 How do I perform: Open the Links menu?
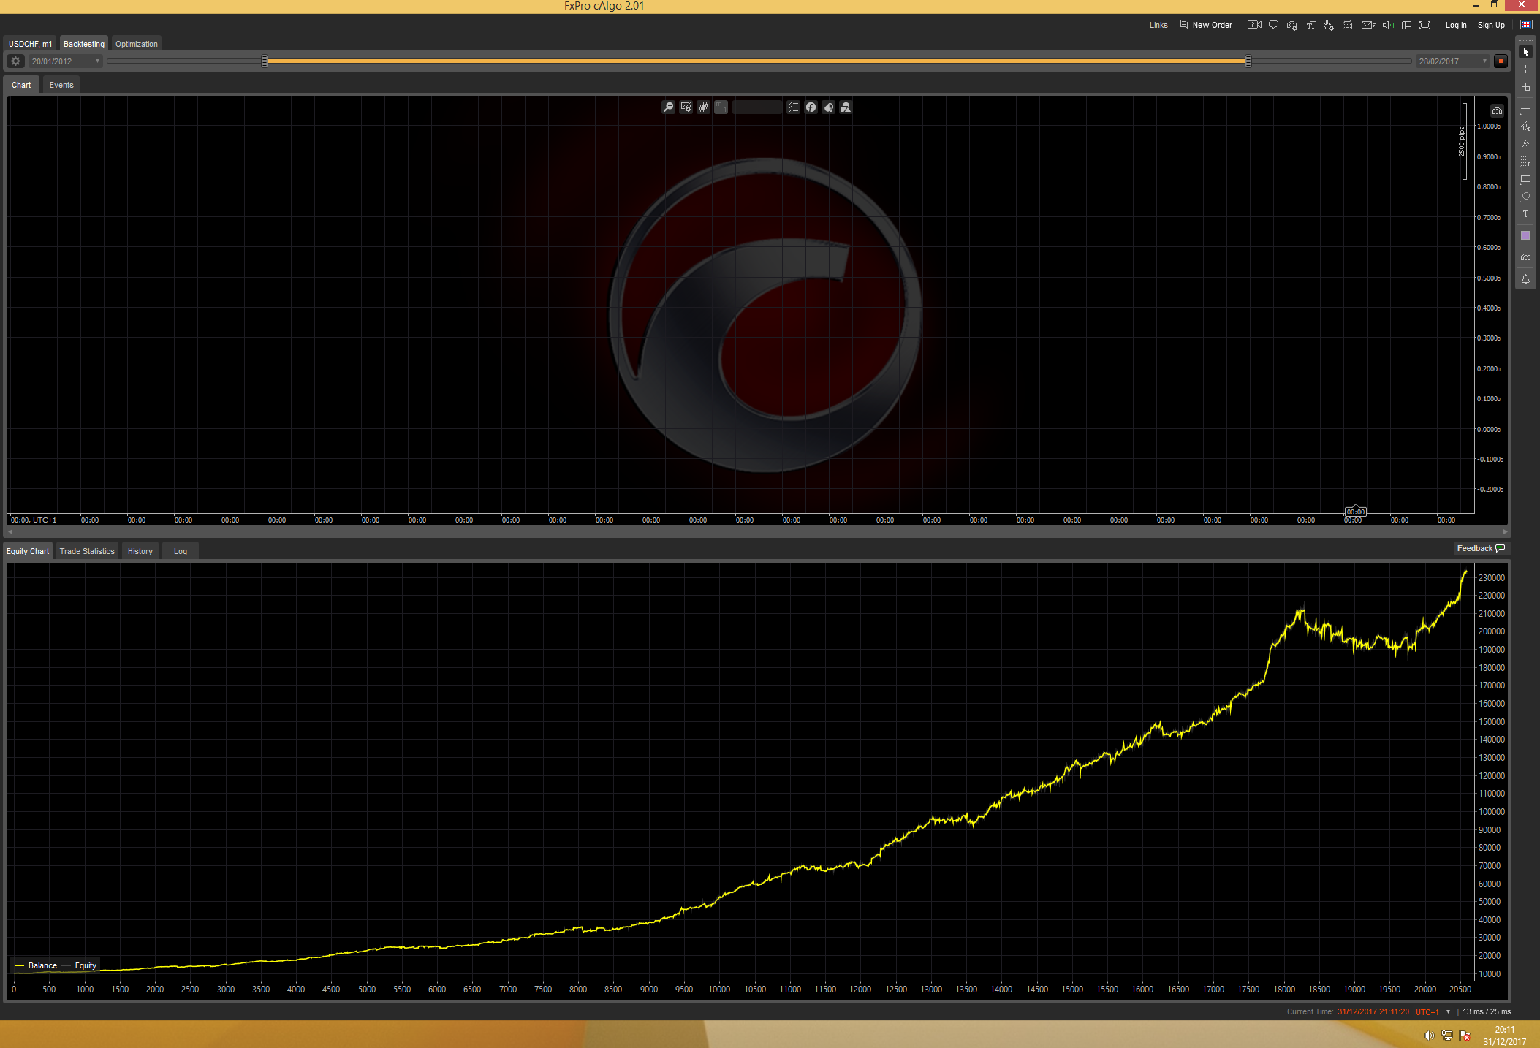(1158, 25)
